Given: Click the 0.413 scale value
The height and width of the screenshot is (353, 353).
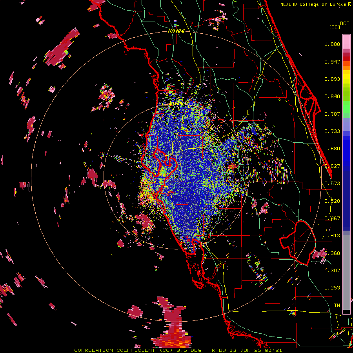Looking at the screenshot, I should (x=332, y=236).
